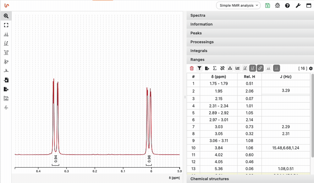Viewport: 314px width, 183px height.
Task: Open the help question mark icon
Action: (287, 5)
